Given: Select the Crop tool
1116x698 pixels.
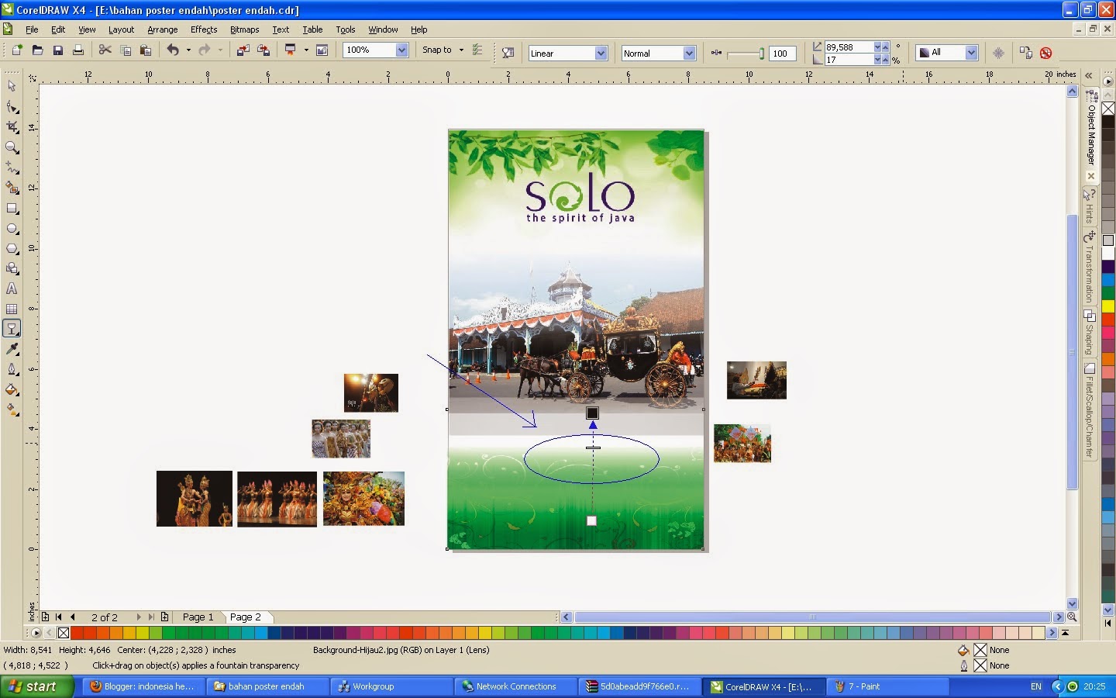Looking at the screenshot, I should click(12, 126).
